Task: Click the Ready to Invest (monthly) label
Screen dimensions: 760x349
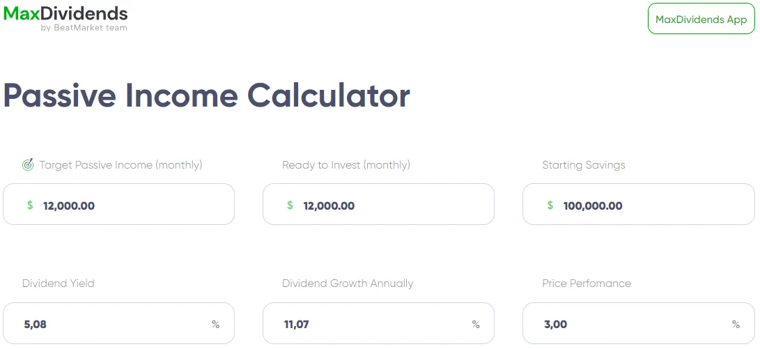Action: pos(346,165)
